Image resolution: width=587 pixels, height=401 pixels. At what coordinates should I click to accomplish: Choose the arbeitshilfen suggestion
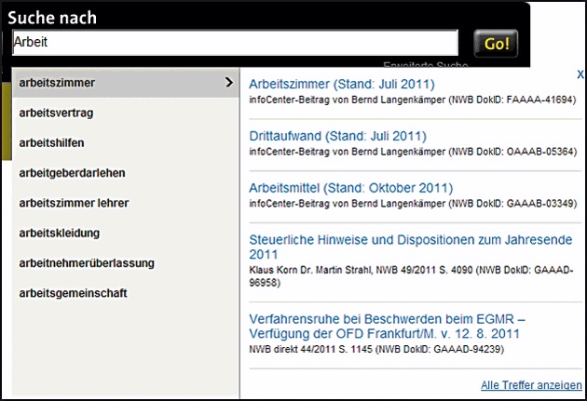click(x=53, y=142)
